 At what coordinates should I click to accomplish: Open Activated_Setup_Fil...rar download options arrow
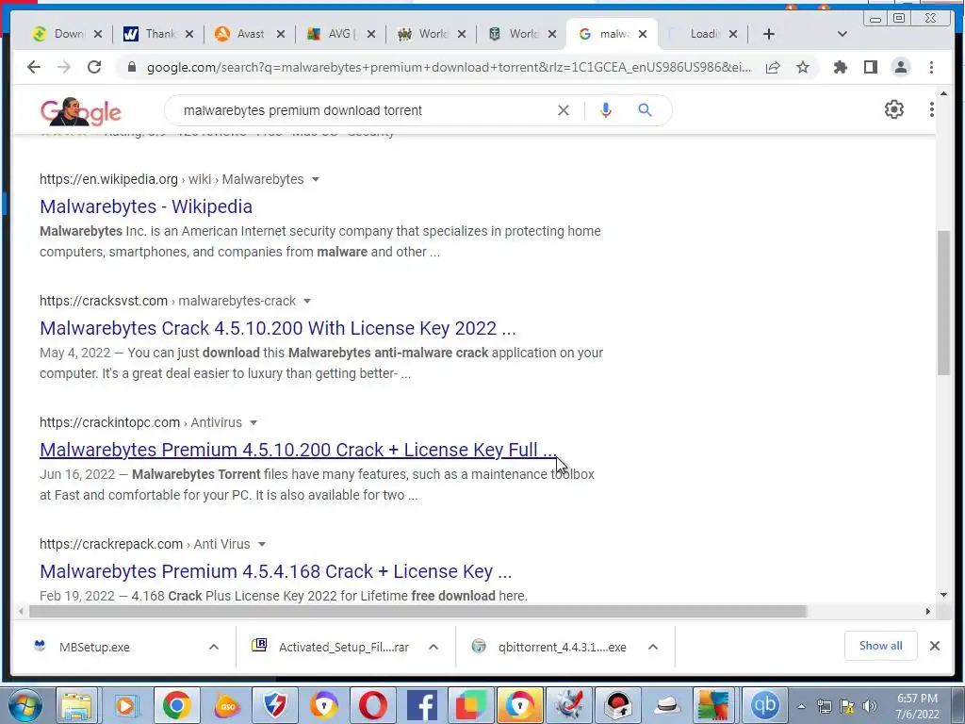[433, 647]
